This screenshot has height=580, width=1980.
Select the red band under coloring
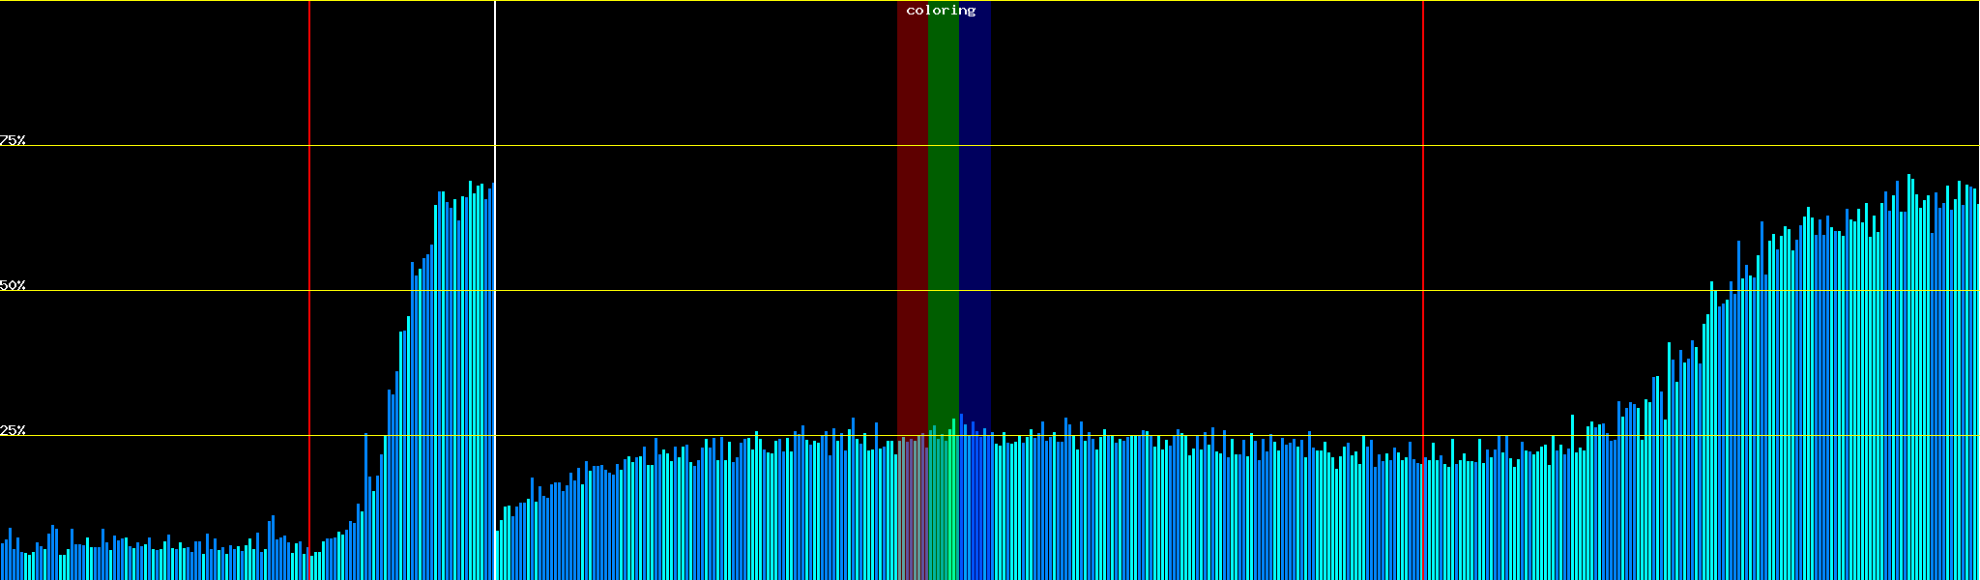tap(912, 193)
